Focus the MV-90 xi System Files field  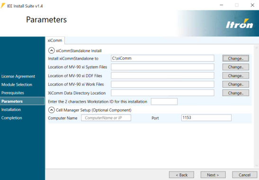pos(162,67)
